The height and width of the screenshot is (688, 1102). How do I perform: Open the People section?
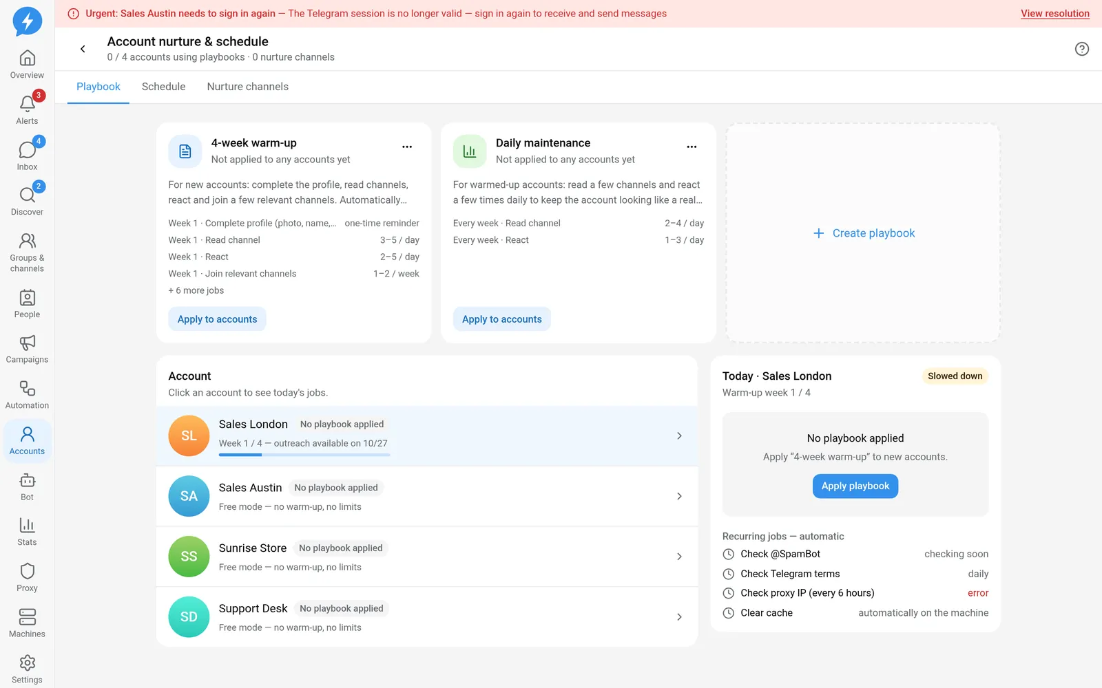coord(27,304)
